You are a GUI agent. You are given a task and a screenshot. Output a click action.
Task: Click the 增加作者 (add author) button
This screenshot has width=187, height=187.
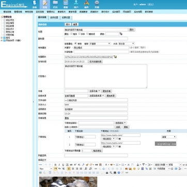tap(107, 91)
